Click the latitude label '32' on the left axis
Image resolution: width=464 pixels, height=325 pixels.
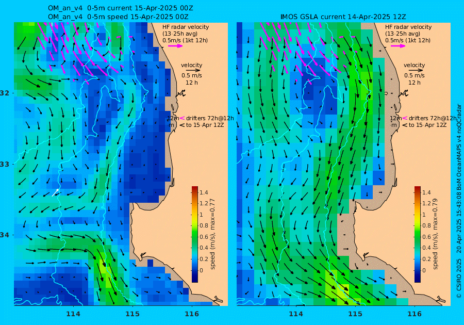click(5, 93)
